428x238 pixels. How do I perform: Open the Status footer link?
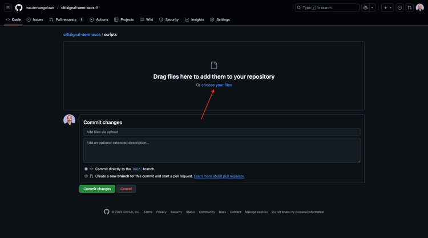191,212
